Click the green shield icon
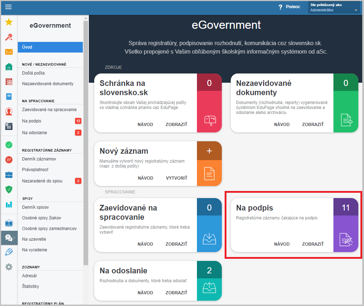The image size is (364, 306). point(9,190)
